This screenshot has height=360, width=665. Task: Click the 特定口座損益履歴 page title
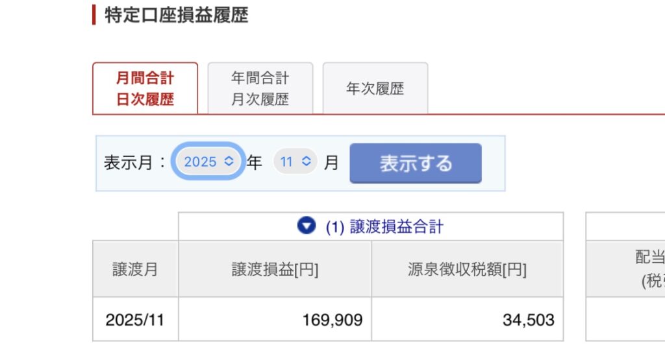[176, 15]
